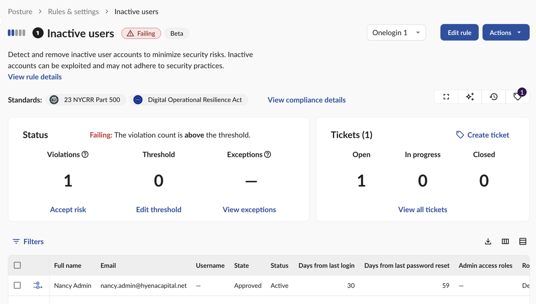The height and width of the screenshot is (304, 536).
Task: Expand the Actions dropdown menu
Action: [x=505, y=33]
